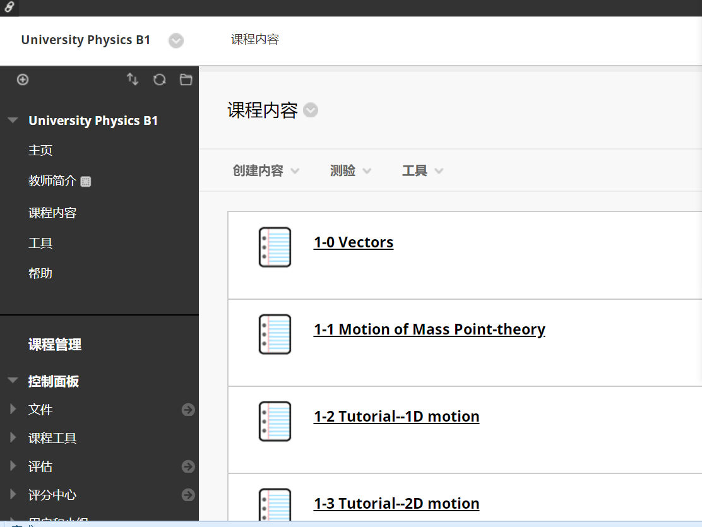Click the notebook icon beside 1-2 Tutorial--1D motion
Image resolution: width=702 pixels, height=527 pixels.
click(x=275, y=421)
